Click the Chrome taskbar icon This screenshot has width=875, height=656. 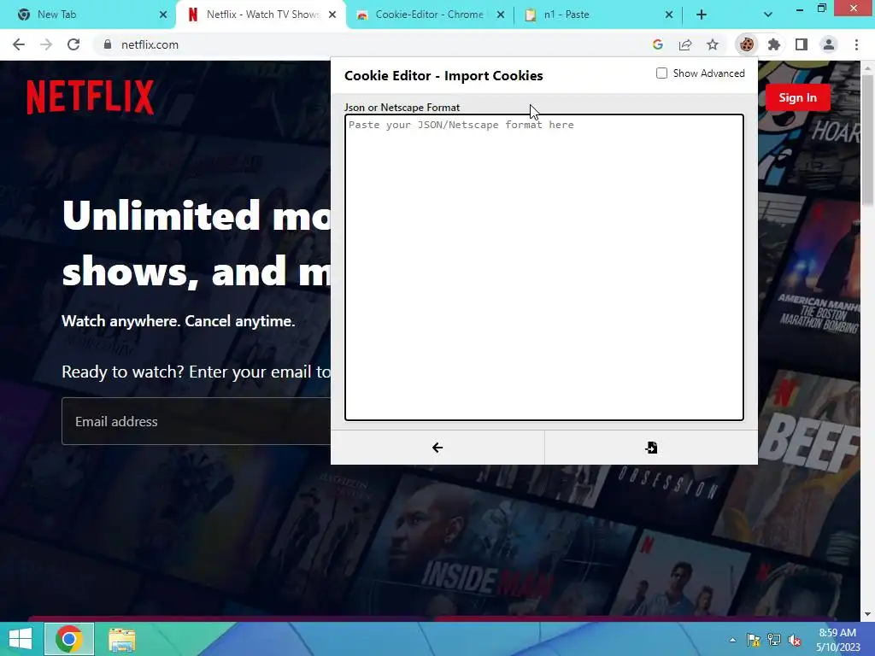click(69, 639)
